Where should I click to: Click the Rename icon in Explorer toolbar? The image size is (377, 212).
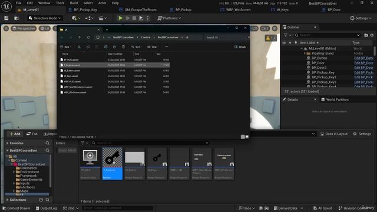pyautogui.click(x=106, y=47)
